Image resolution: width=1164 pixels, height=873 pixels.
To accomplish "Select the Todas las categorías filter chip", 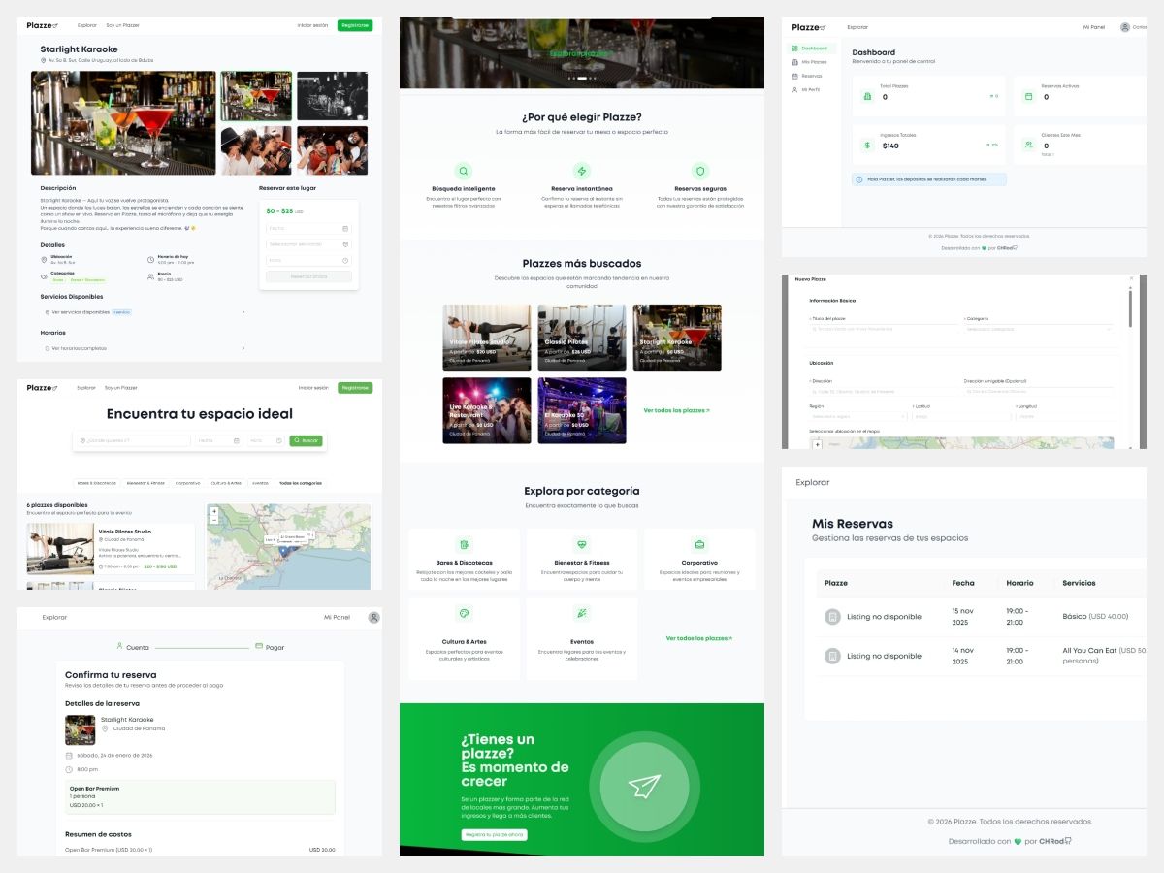I will coord(300,483).
